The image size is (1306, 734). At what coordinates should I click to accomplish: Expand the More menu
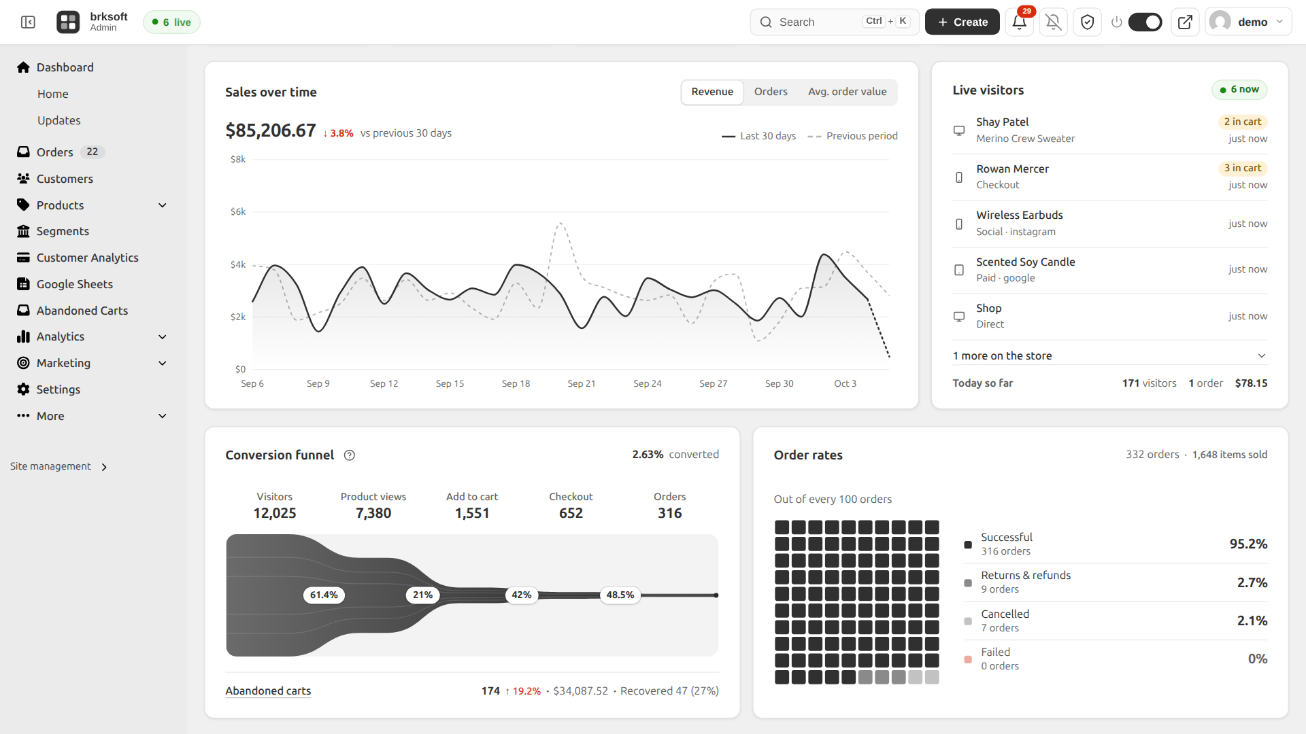(163, 416)
